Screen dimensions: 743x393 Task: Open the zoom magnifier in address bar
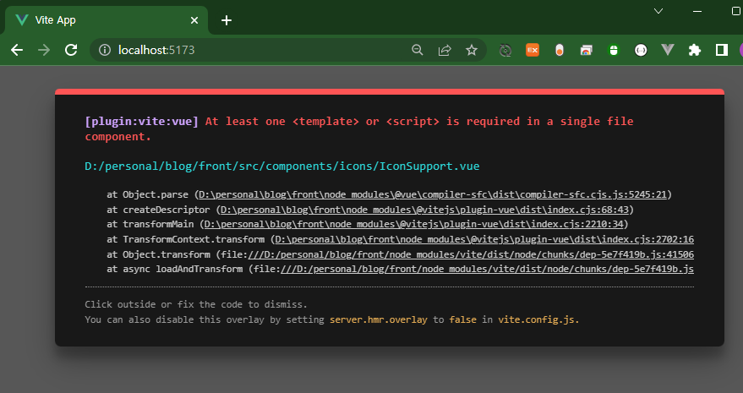417,50
